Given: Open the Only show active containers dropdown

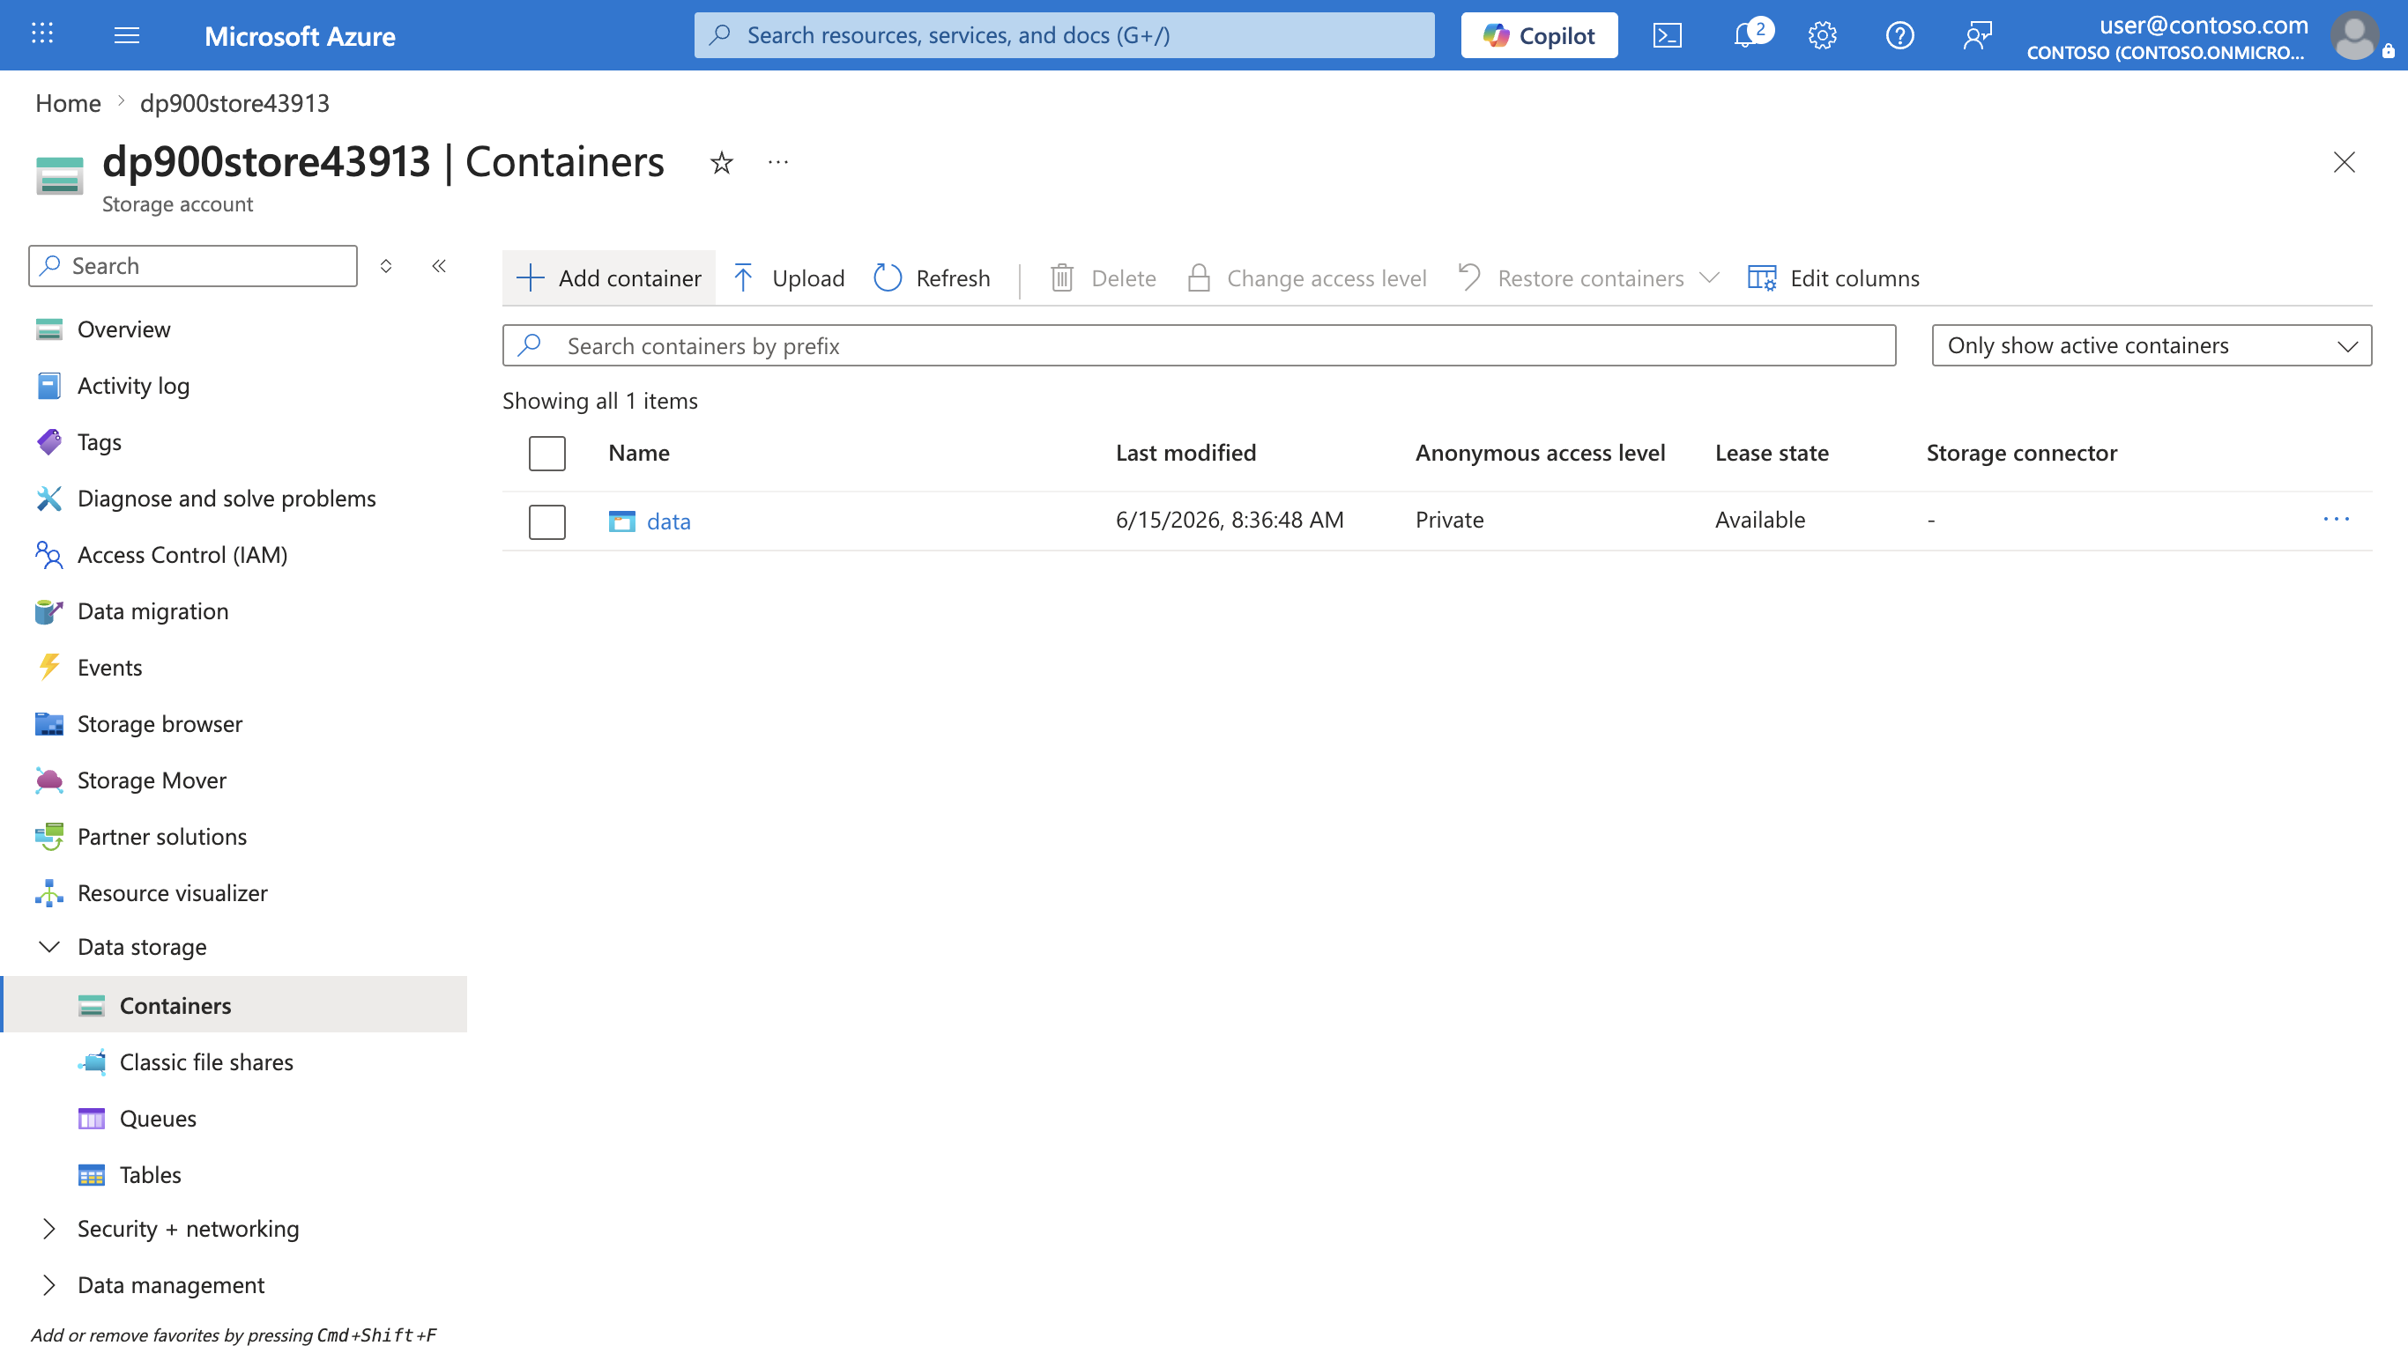Looking at the screenshot, I should [x=2151, y=345].
